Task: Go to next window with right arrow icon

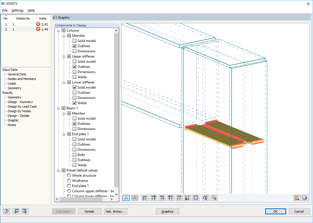Action: tap(25, 211)
